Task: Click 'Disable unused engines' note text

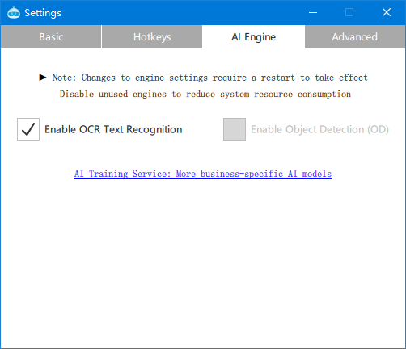Action: 205,94
